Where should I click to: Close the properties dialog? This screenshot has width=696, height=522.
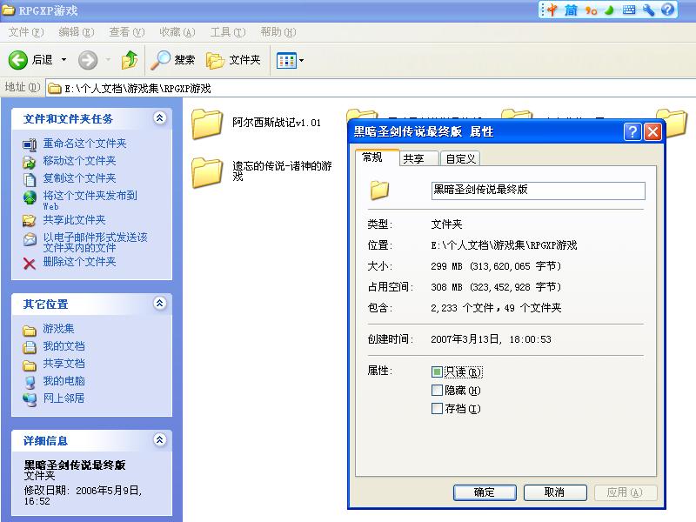tap(652, 132)
